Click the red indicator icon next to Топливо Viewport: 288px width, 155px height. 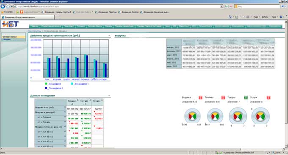tap(223, 97)
